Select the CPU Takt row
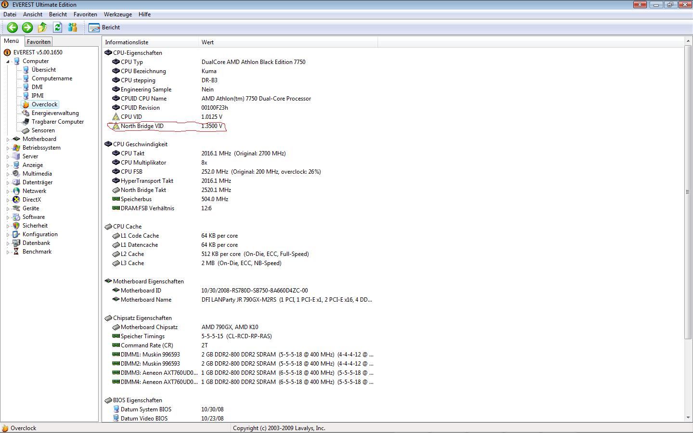This screenshot has width=693, height=433. click(x=241, y=153)
